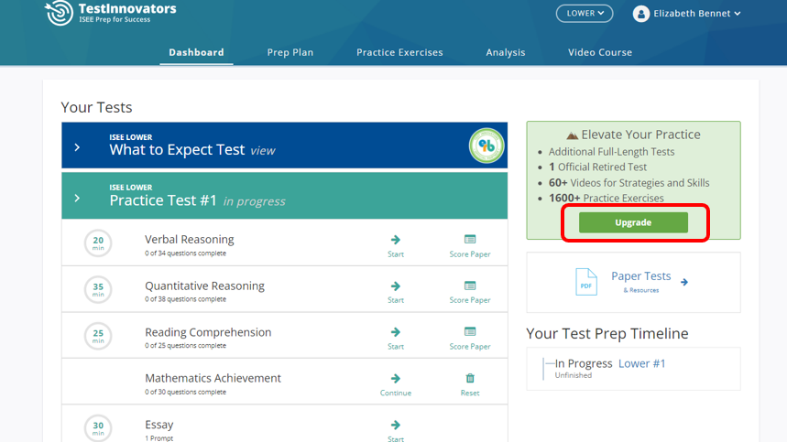Select the Reading Comprehension section title

208,332
